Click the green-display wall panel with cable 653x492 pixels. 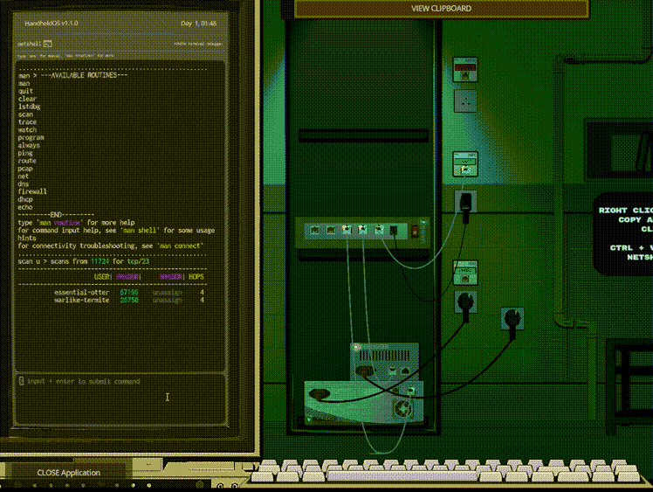[x=464, y=163]
